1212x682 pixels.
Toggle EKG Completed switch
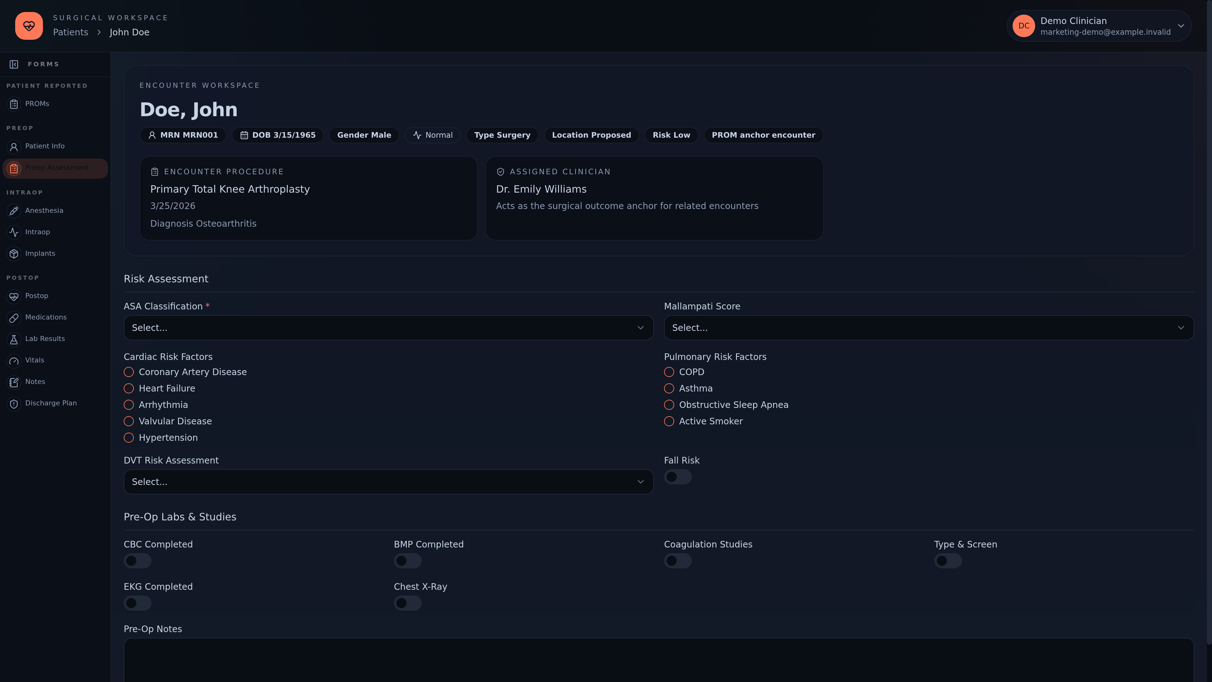click(x=137, y=603)
